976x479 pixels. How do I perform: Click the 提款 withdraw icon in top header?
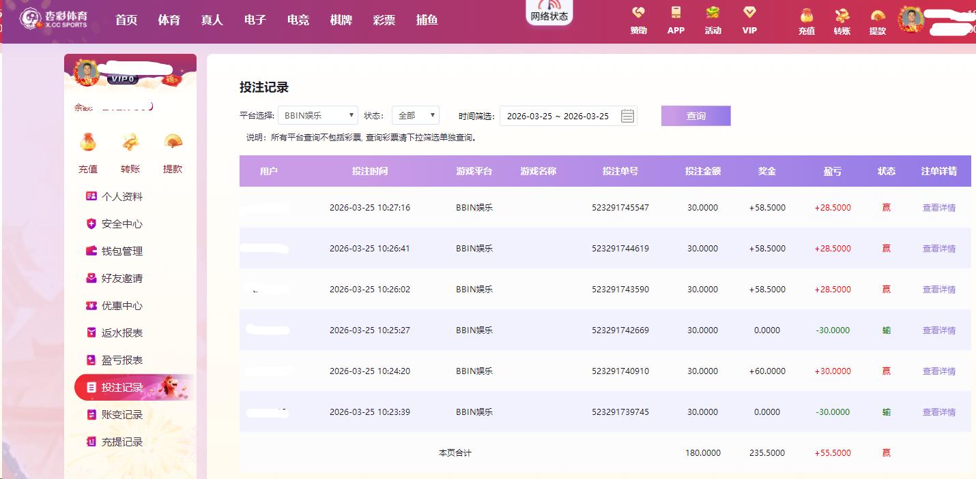[878, 16]
